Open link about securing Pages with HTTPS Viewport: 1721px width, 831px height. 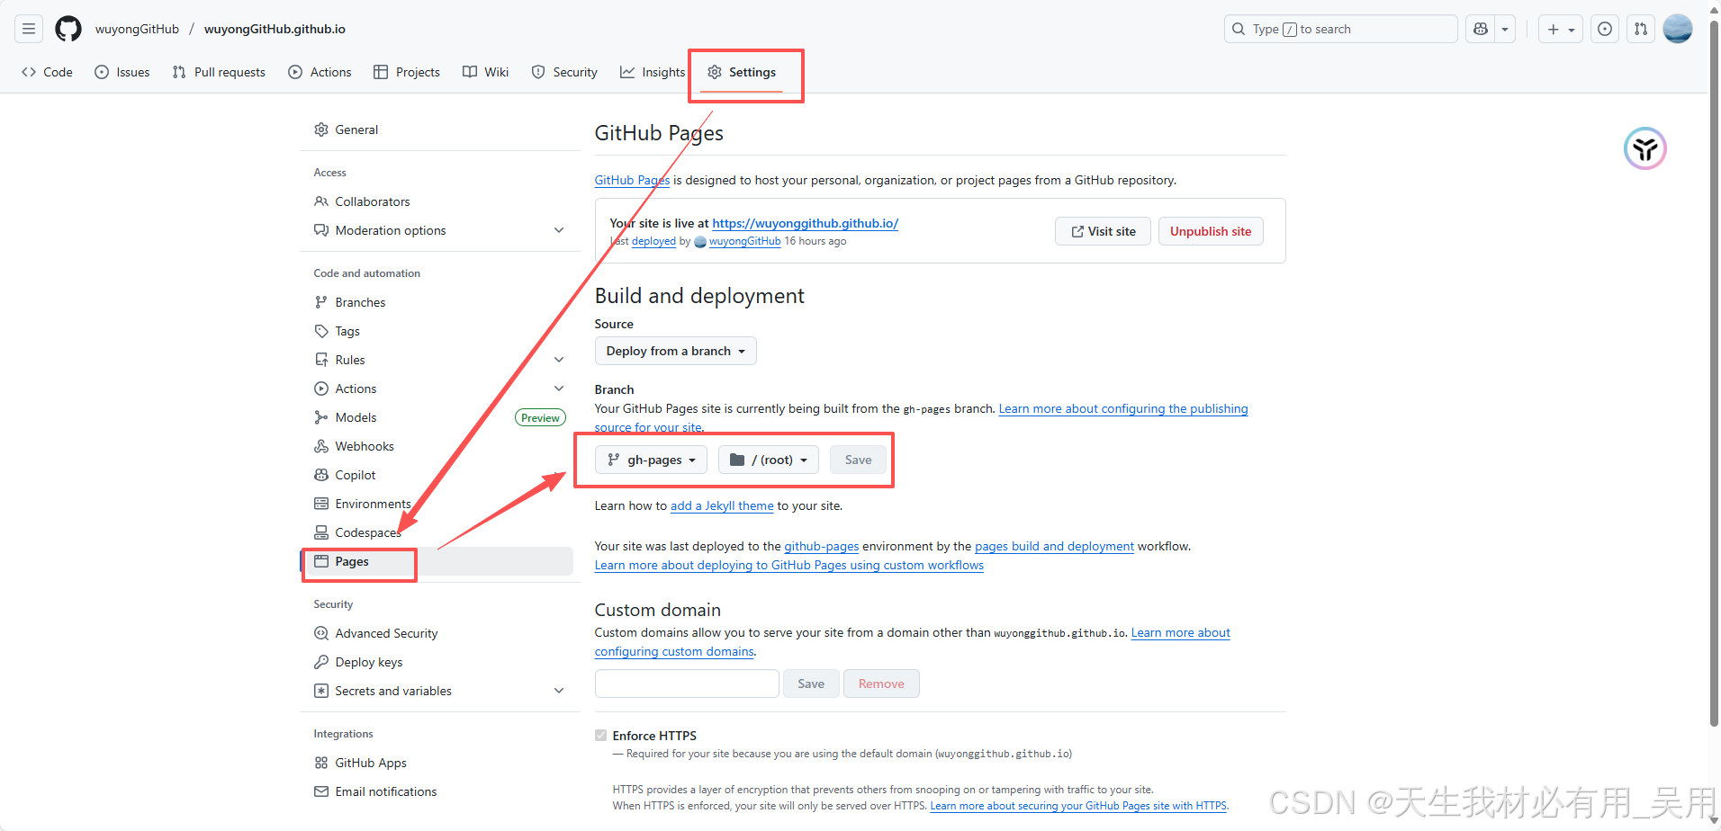pos(1078,806)
